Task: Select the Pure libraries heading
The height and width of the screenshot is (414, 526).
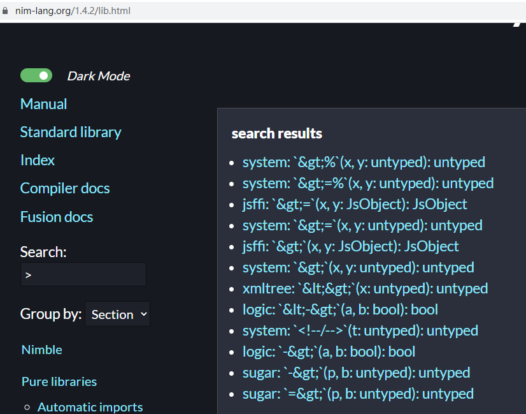Action: coord(59,381)
